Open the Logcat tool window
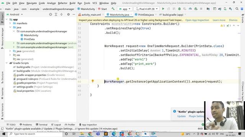Image resolution: width=245 pixels, height=137 pixels. click(56, 124)
